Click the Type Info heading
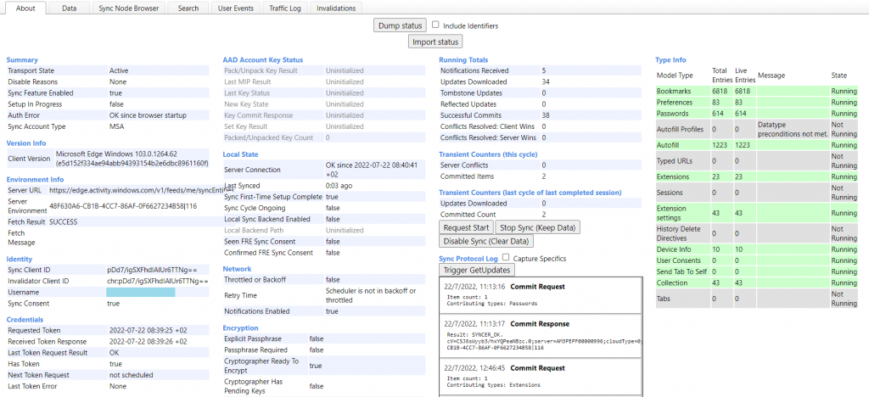869x397 pixels. tap(670, 59)
